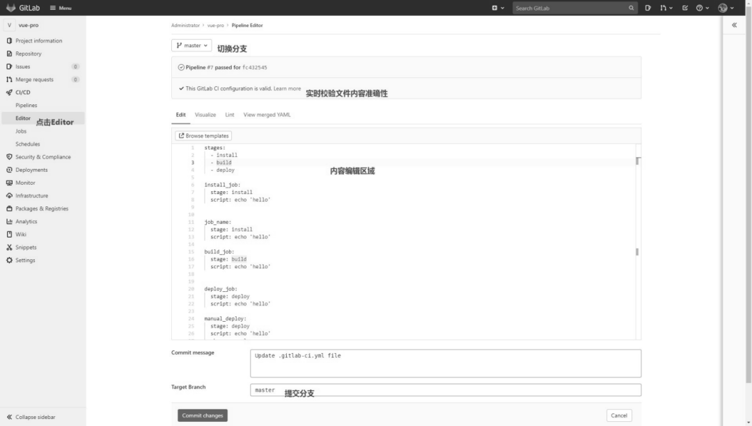Open the create new plus dropdown
Viewport: 752px width, 426px height.
[498, 8]
